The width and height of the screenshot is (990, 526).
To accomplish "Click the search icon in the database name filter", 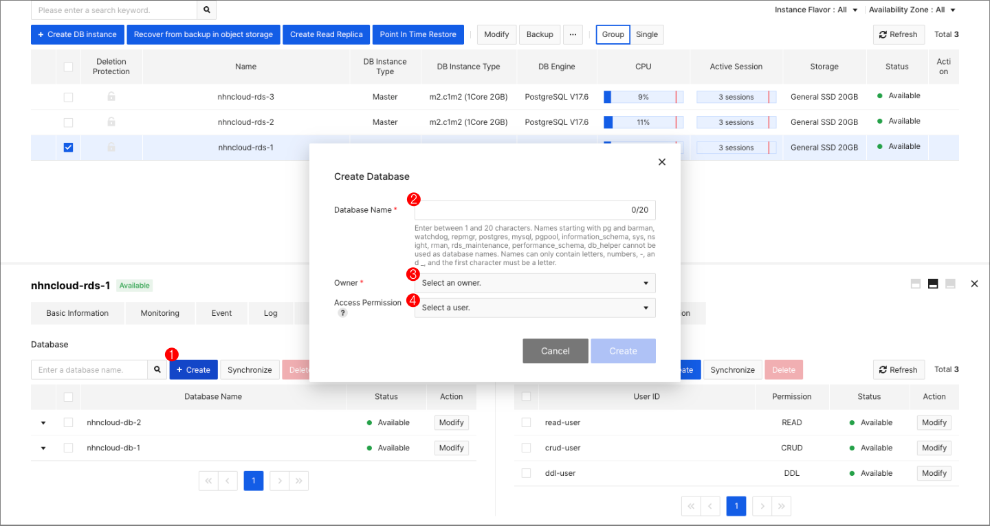I will point(157,369).
